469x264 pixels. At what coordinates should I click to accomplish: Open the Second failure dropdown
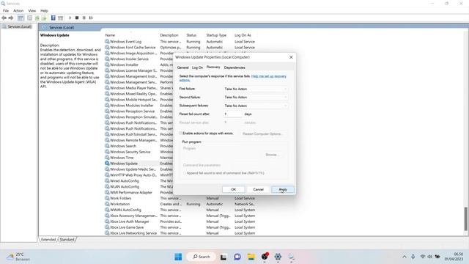(256, 98)
